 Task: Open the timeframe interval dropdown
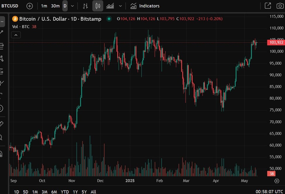72,6
